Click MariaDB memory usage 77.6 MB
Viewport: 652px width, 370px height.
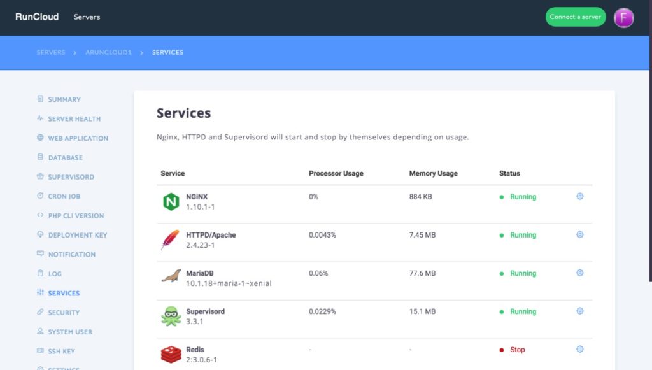coord(423,273)
